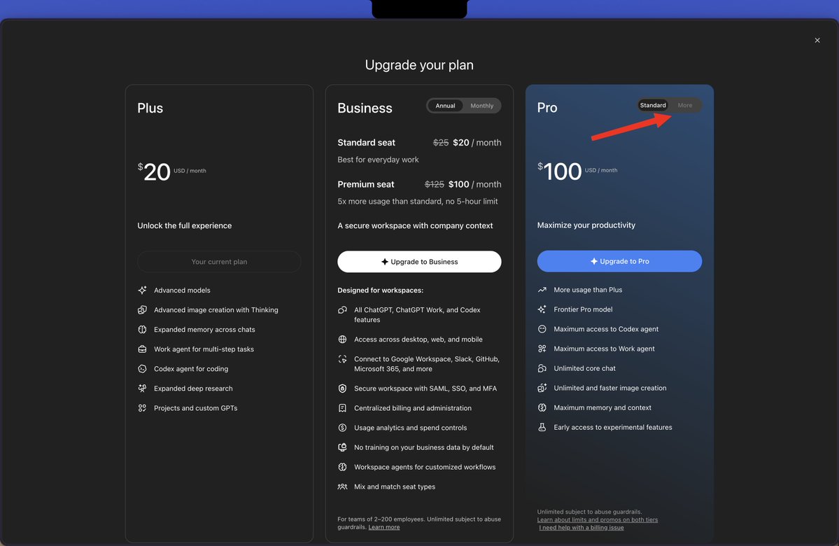
Task: Click the crossed-out $125 price
Action: point(435,184)
